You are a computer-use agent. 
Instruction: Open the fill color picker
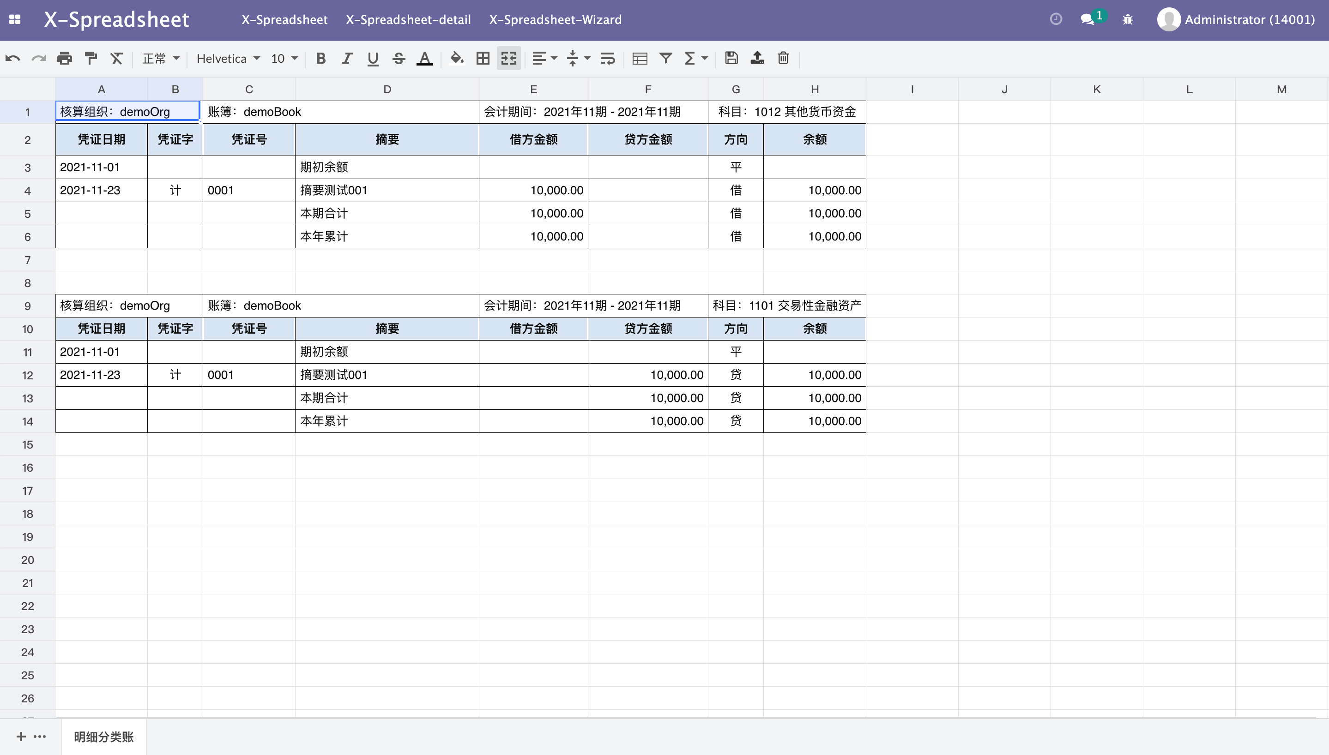(x=457, y=58)
